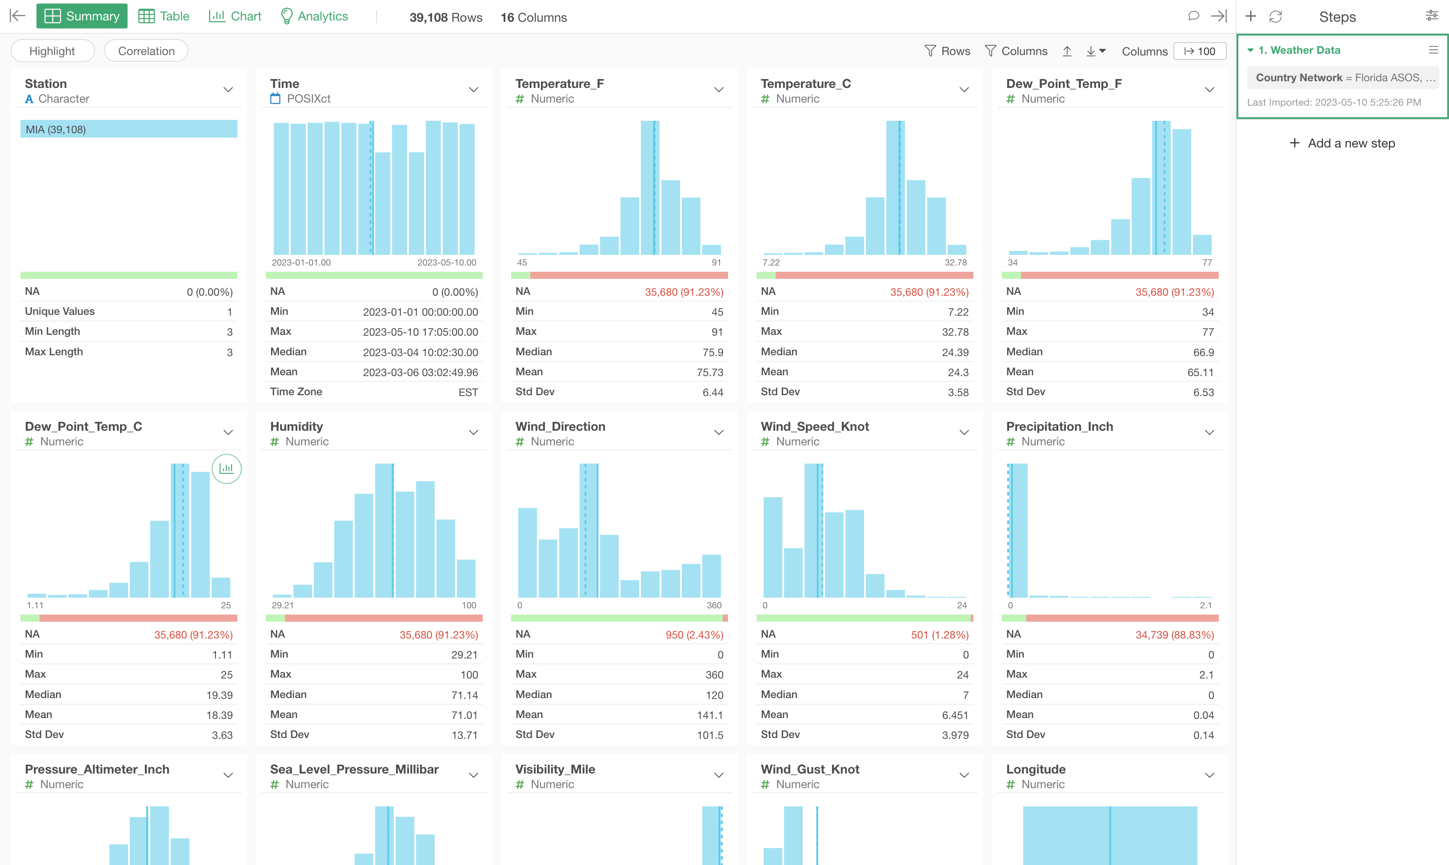The image size is (1449, 865).
Task: Open the Dew_Point_Temp_F column menu
Action: 1209,90
